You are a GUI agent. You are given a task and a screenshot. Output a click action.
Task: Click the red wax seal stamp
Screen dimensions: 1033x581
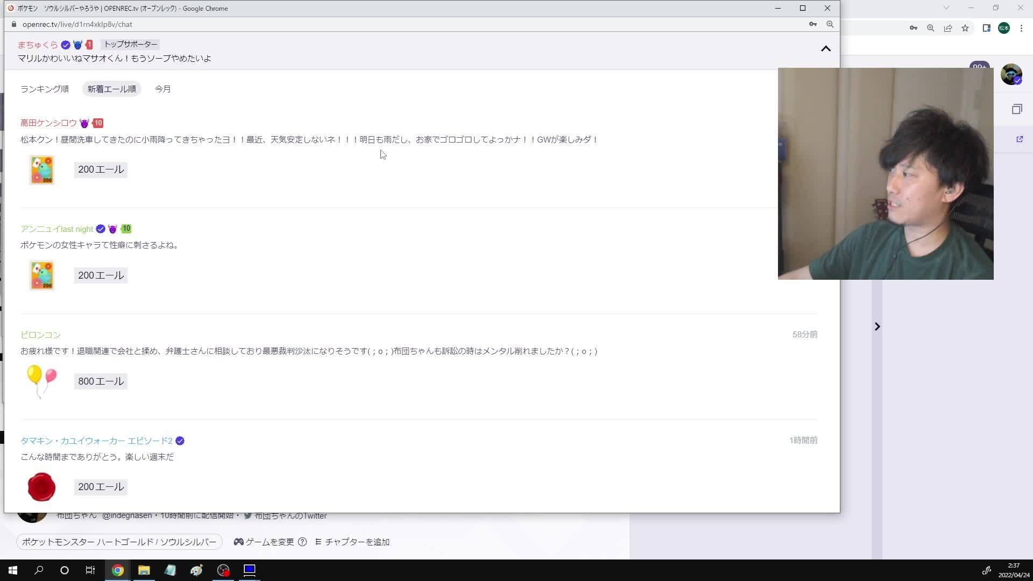point(41,487)
